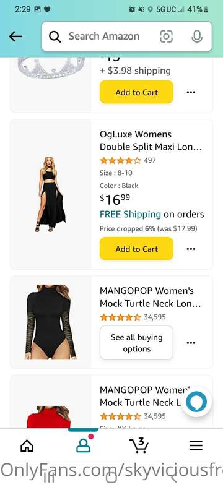Tap the back arrow icon
The image size is (223, 495).
[x=15, y=37]
